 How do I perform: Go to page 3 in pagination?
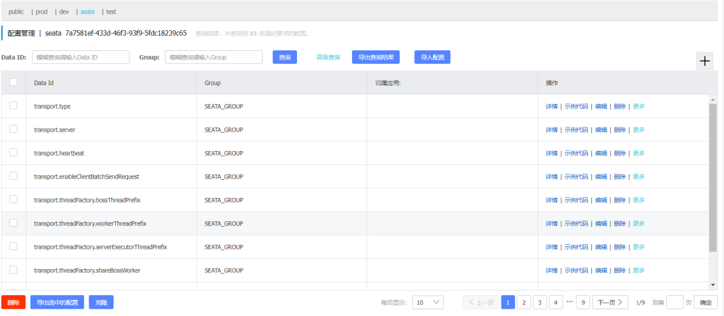[x=539, y=303]
